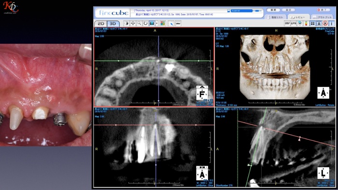
Task: Open the colorful layout grid icon
Action: click(163, 24)
